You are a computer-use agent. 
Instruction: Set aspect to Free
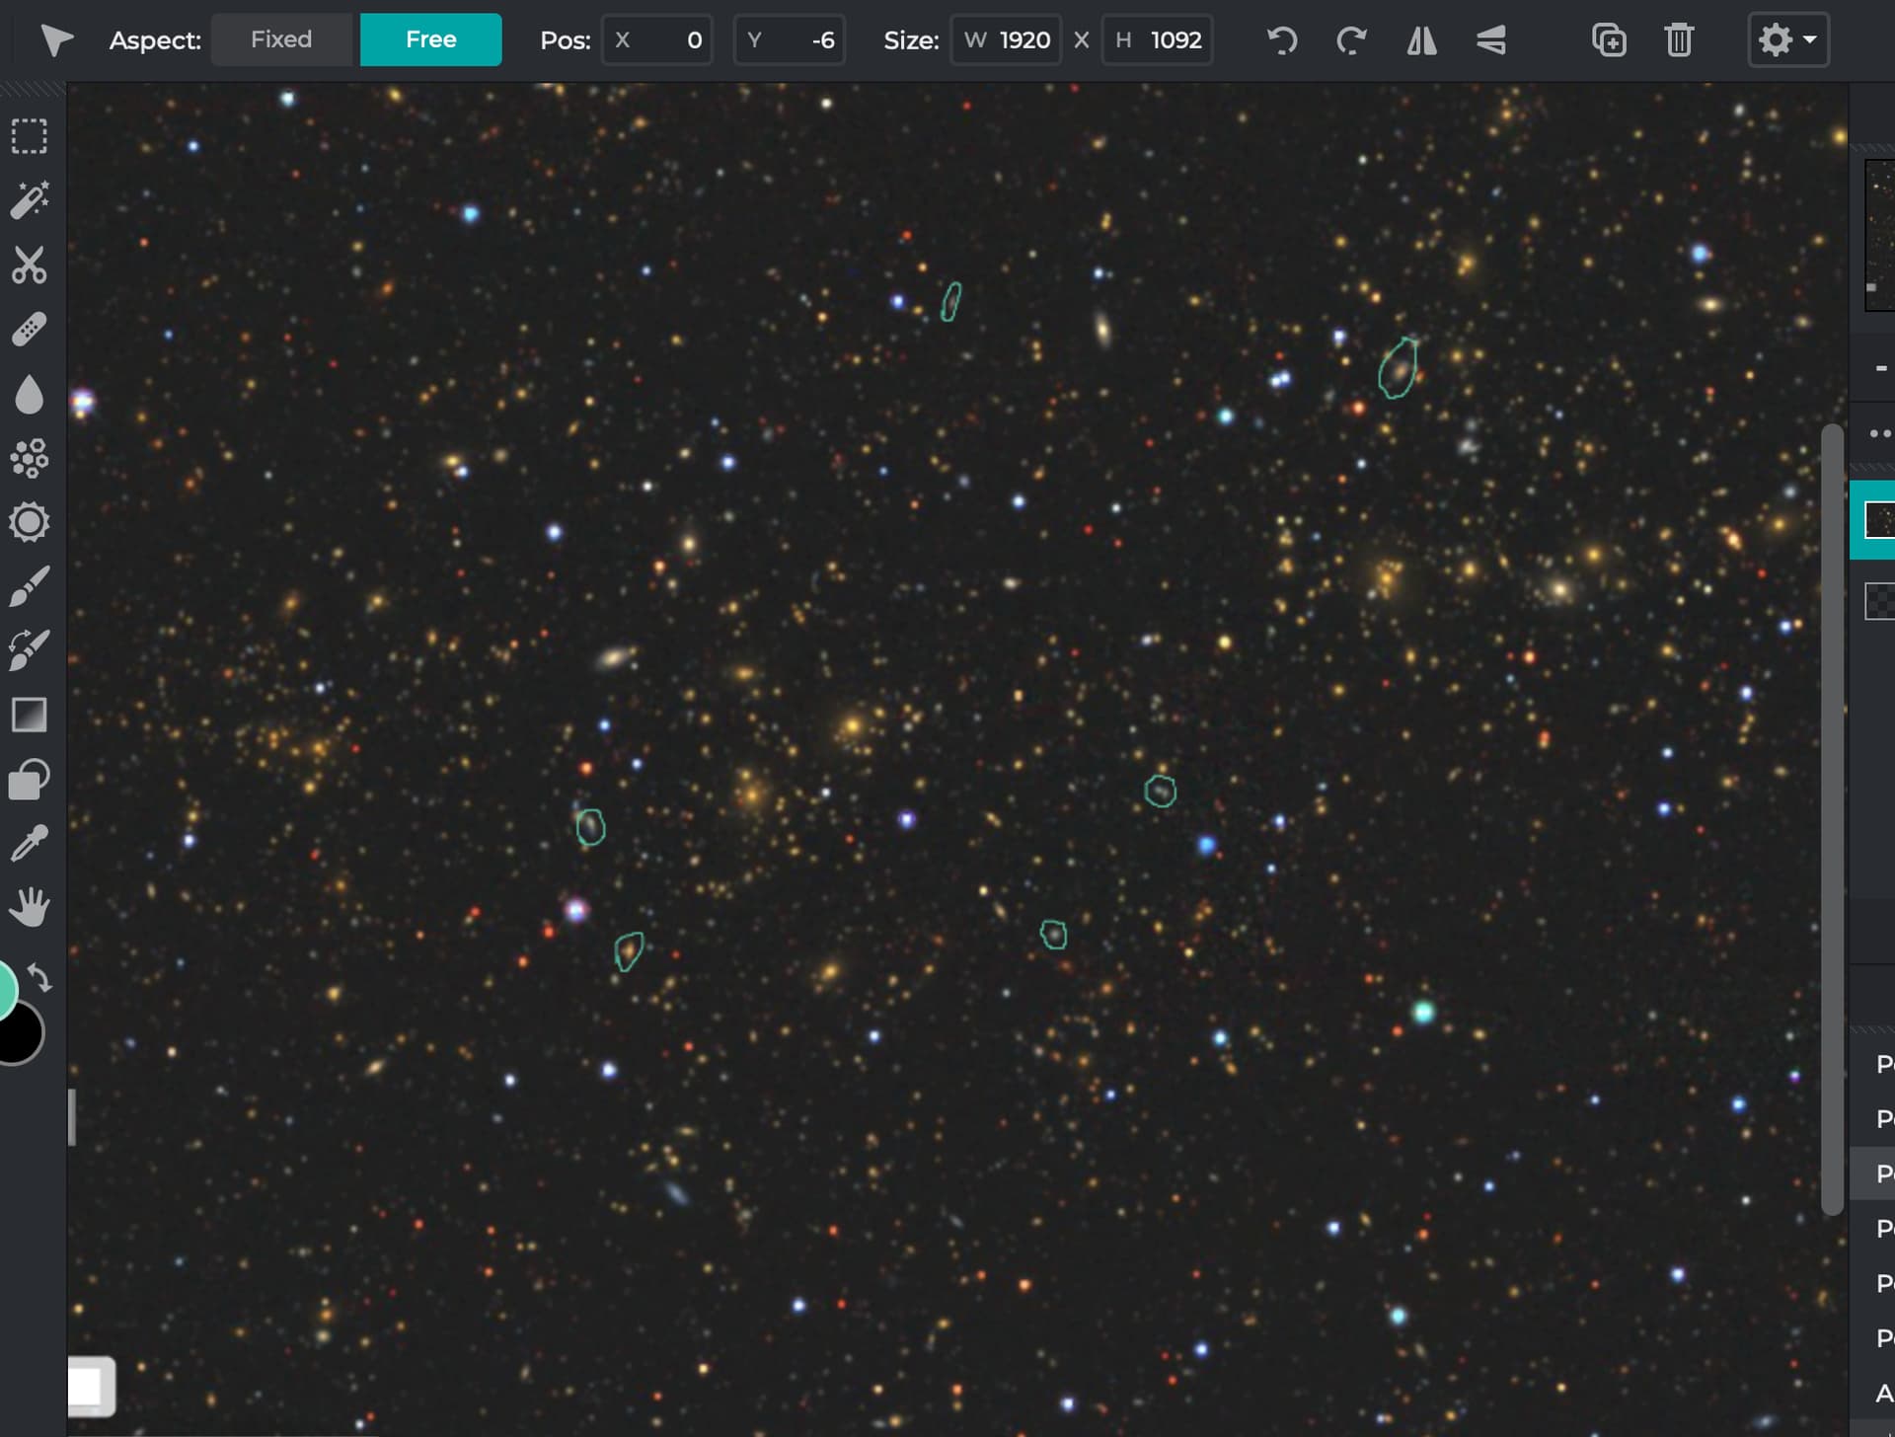pos(430,39)
